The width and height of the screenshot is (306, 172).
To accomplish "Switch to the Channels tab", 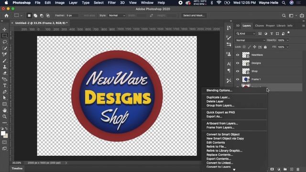I will click(259, 26).
